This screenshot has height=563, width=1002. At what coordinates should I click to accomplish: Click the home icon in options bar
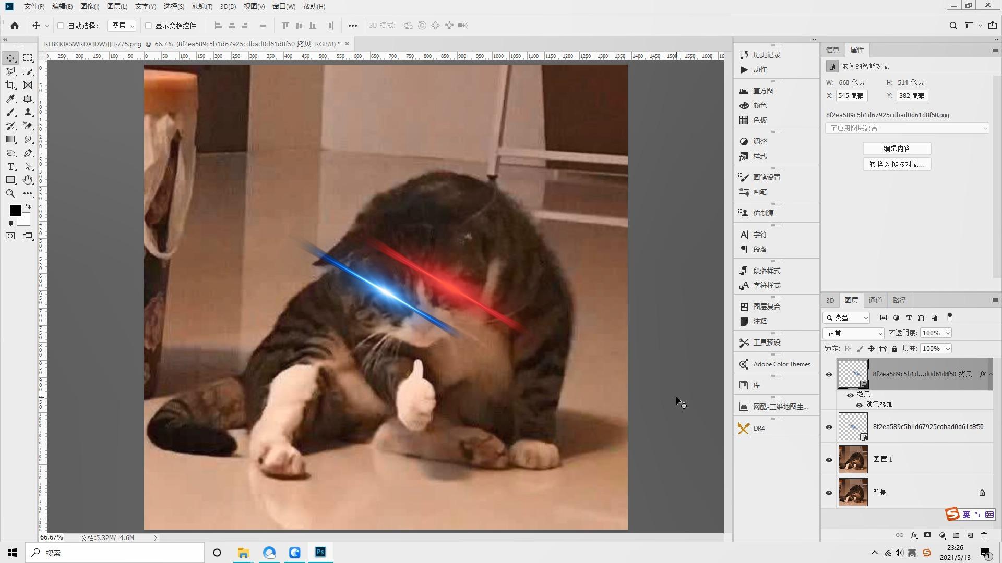15,26
